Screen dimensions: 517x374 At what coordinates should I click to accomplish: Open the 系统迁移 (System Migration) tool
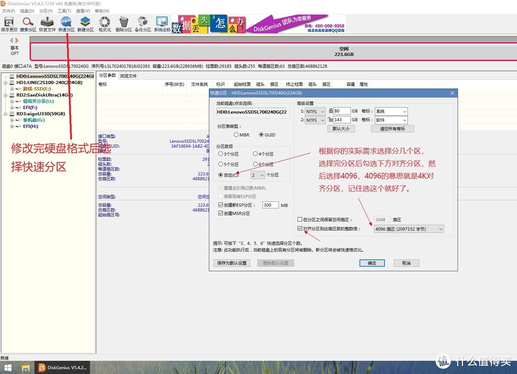[162, 22]
